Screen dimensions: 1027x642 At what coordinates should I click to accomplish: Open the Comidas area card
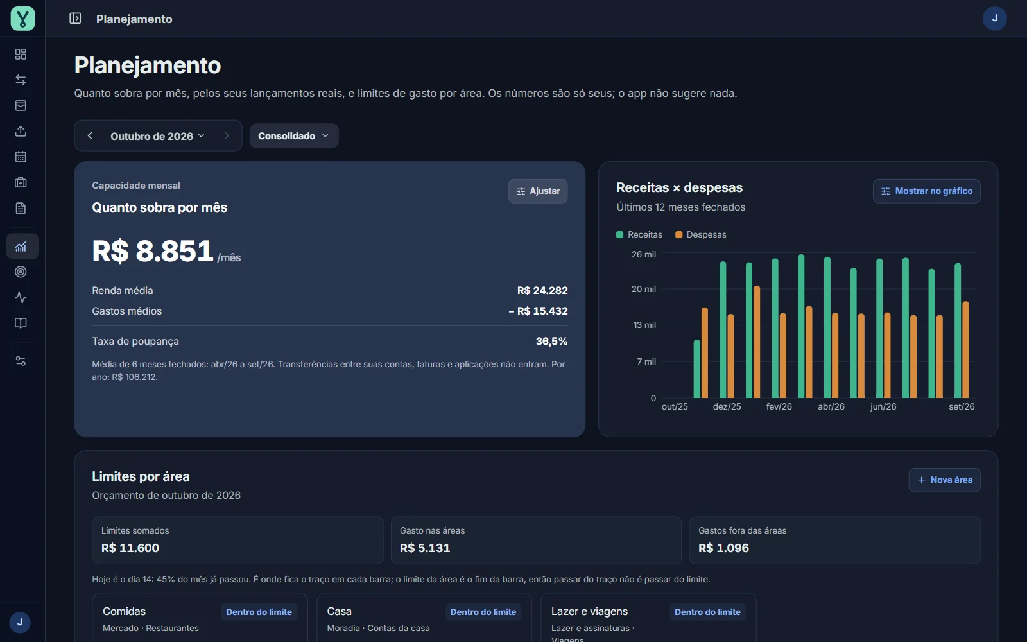pos(200,618)
